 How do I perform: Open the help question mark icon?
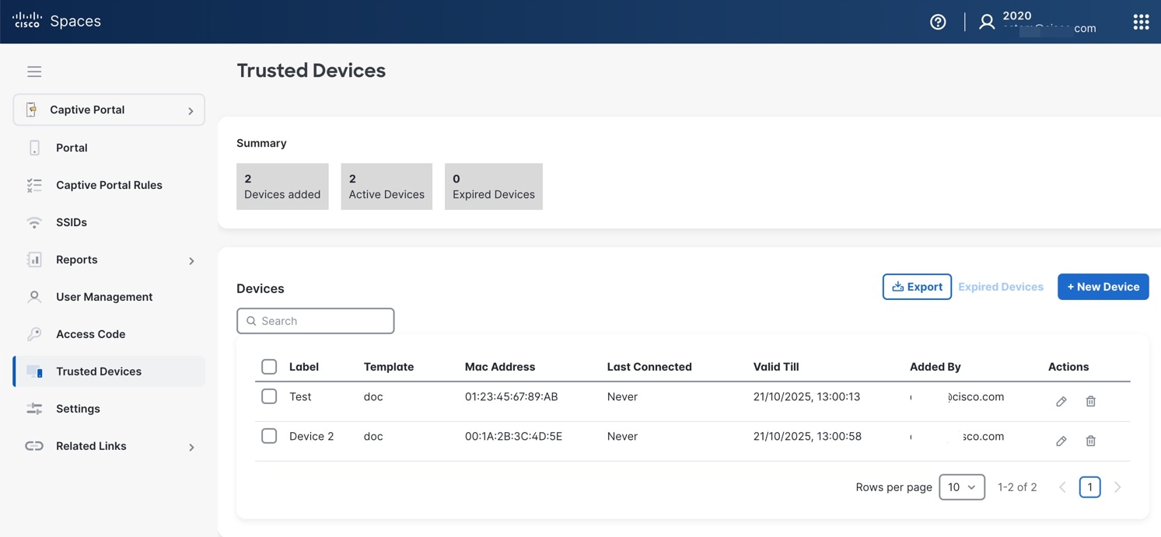(938, 22)
